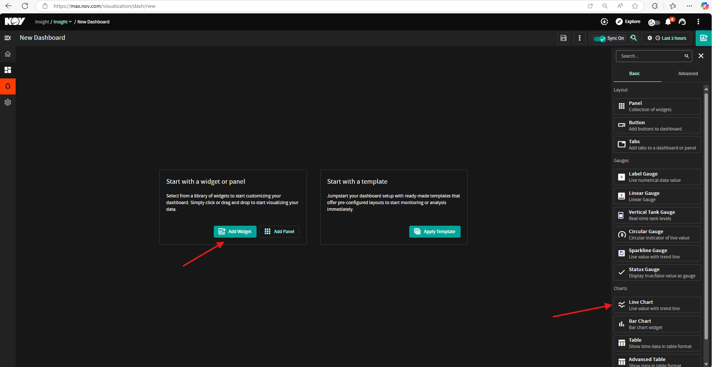The height and width of the screenshot is (367, 712).
Task: Open top bar three-dot menu
Action: point(698,22)
